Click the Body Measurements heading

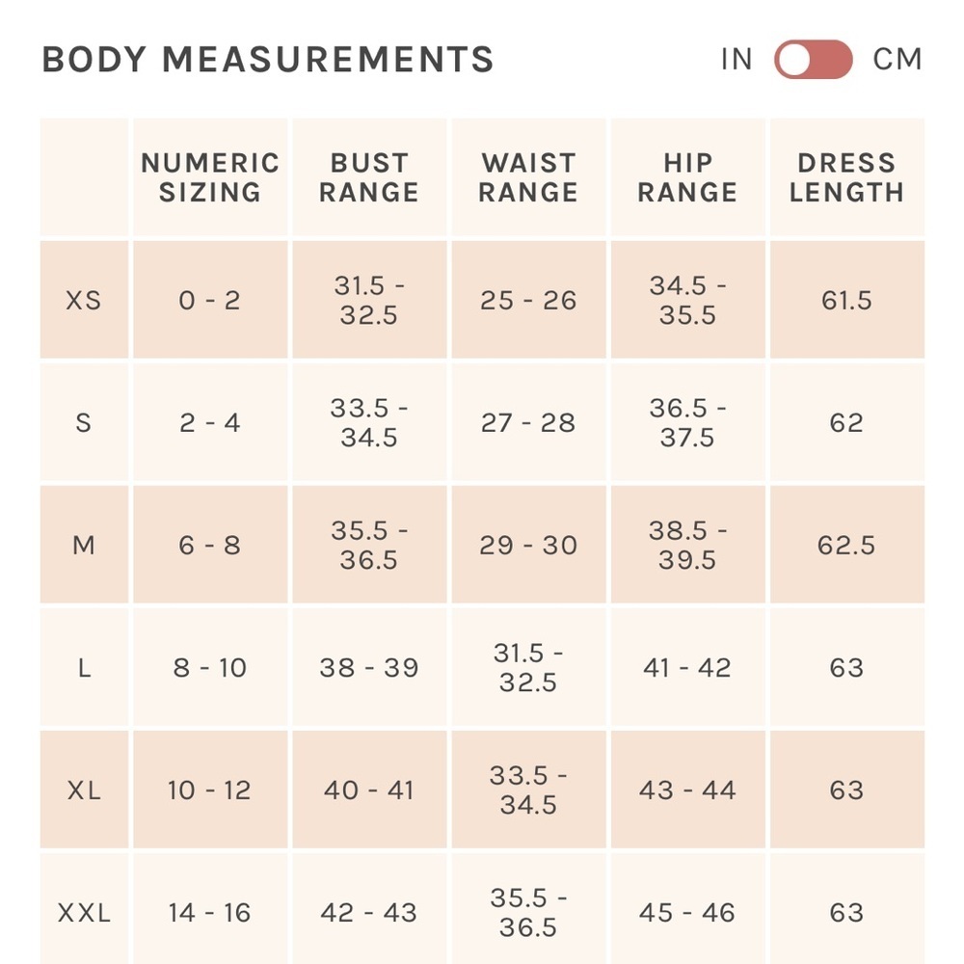267,60
